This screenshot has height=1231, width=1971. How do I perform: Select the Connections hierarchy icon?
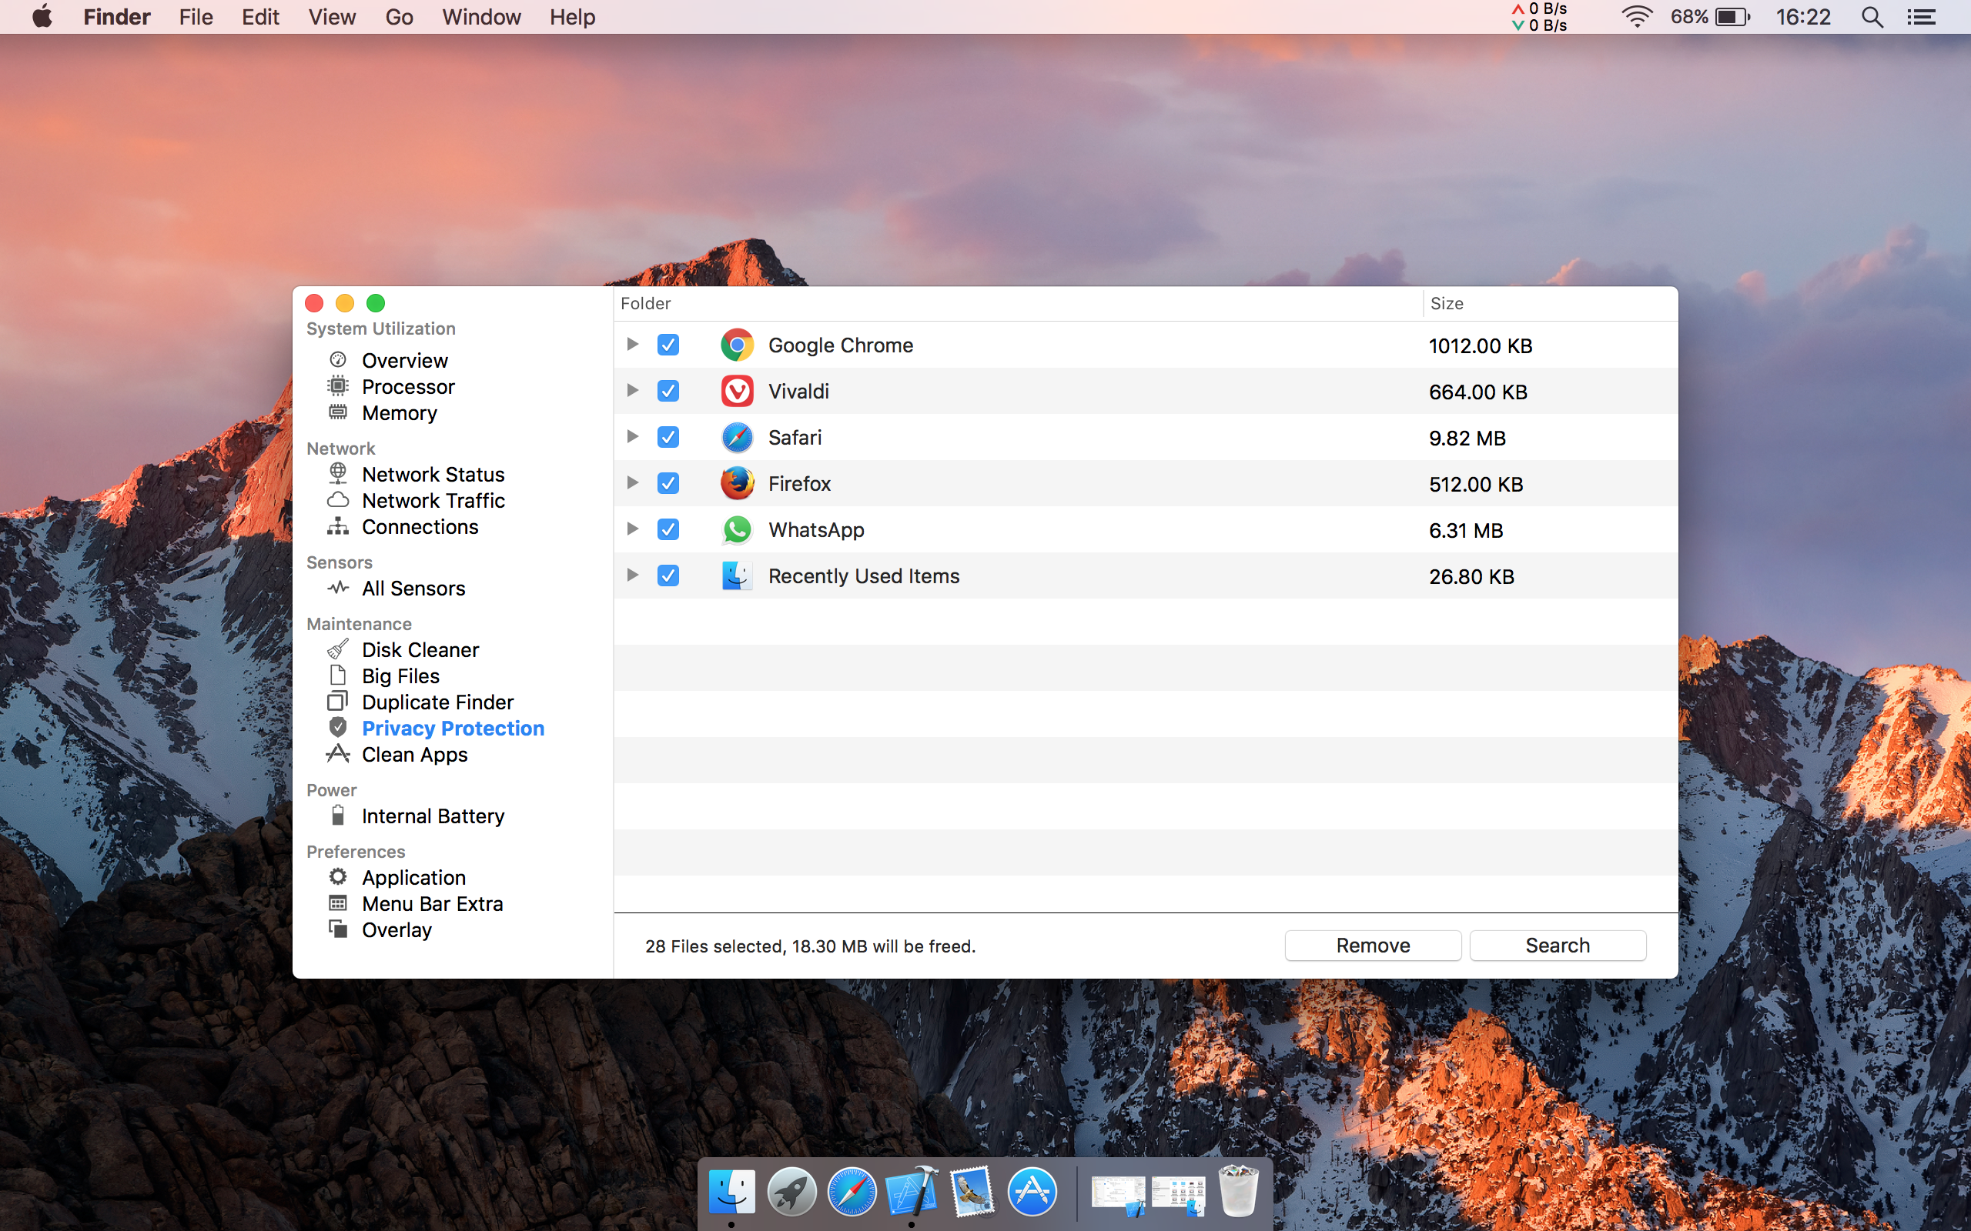click(338, 526)
